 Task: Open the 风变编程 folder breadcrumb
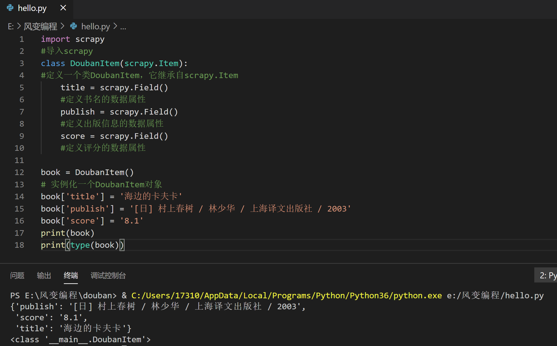click(40, 26)
